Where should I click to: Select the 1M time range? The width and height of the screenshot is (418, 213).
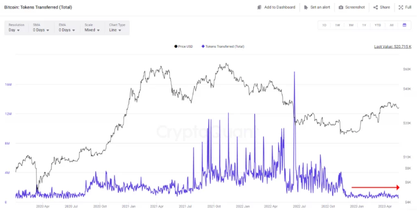[351, 25]
